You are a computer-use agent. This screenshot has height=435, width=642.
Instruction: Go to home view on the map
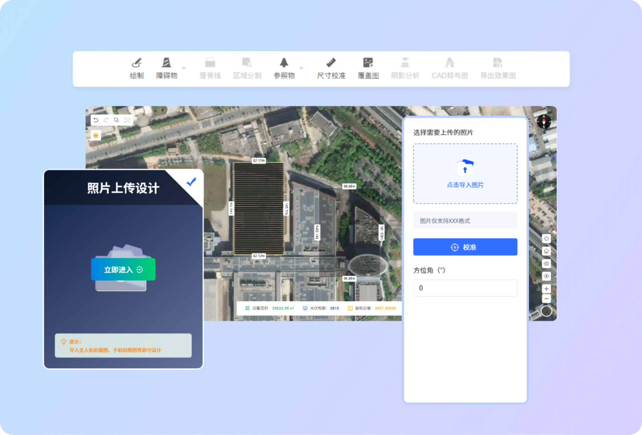click(x=546, y=251)
